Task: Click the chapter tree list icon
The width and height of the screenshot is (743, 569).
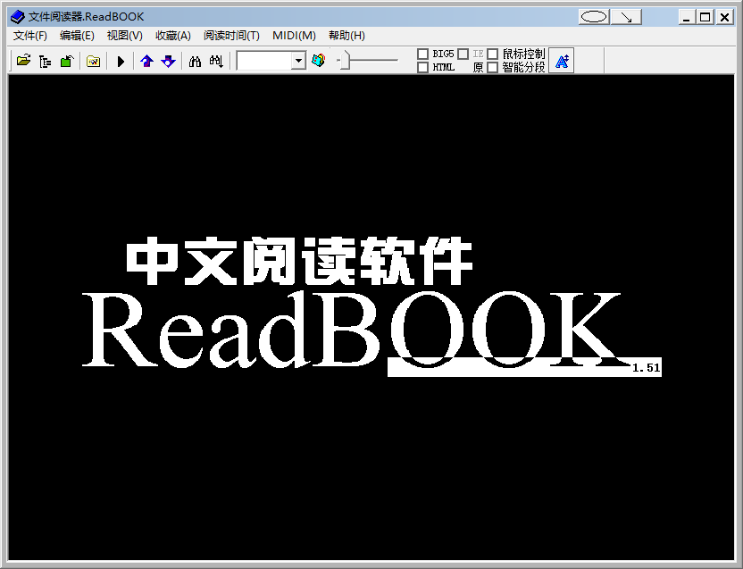Action: coord(45,61)
